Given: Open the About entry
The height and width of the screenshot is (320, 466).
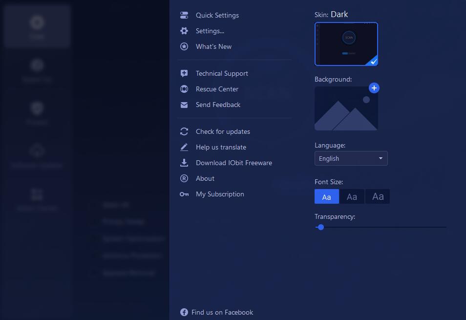Looking at the screenshot, I should coord(205,178).
